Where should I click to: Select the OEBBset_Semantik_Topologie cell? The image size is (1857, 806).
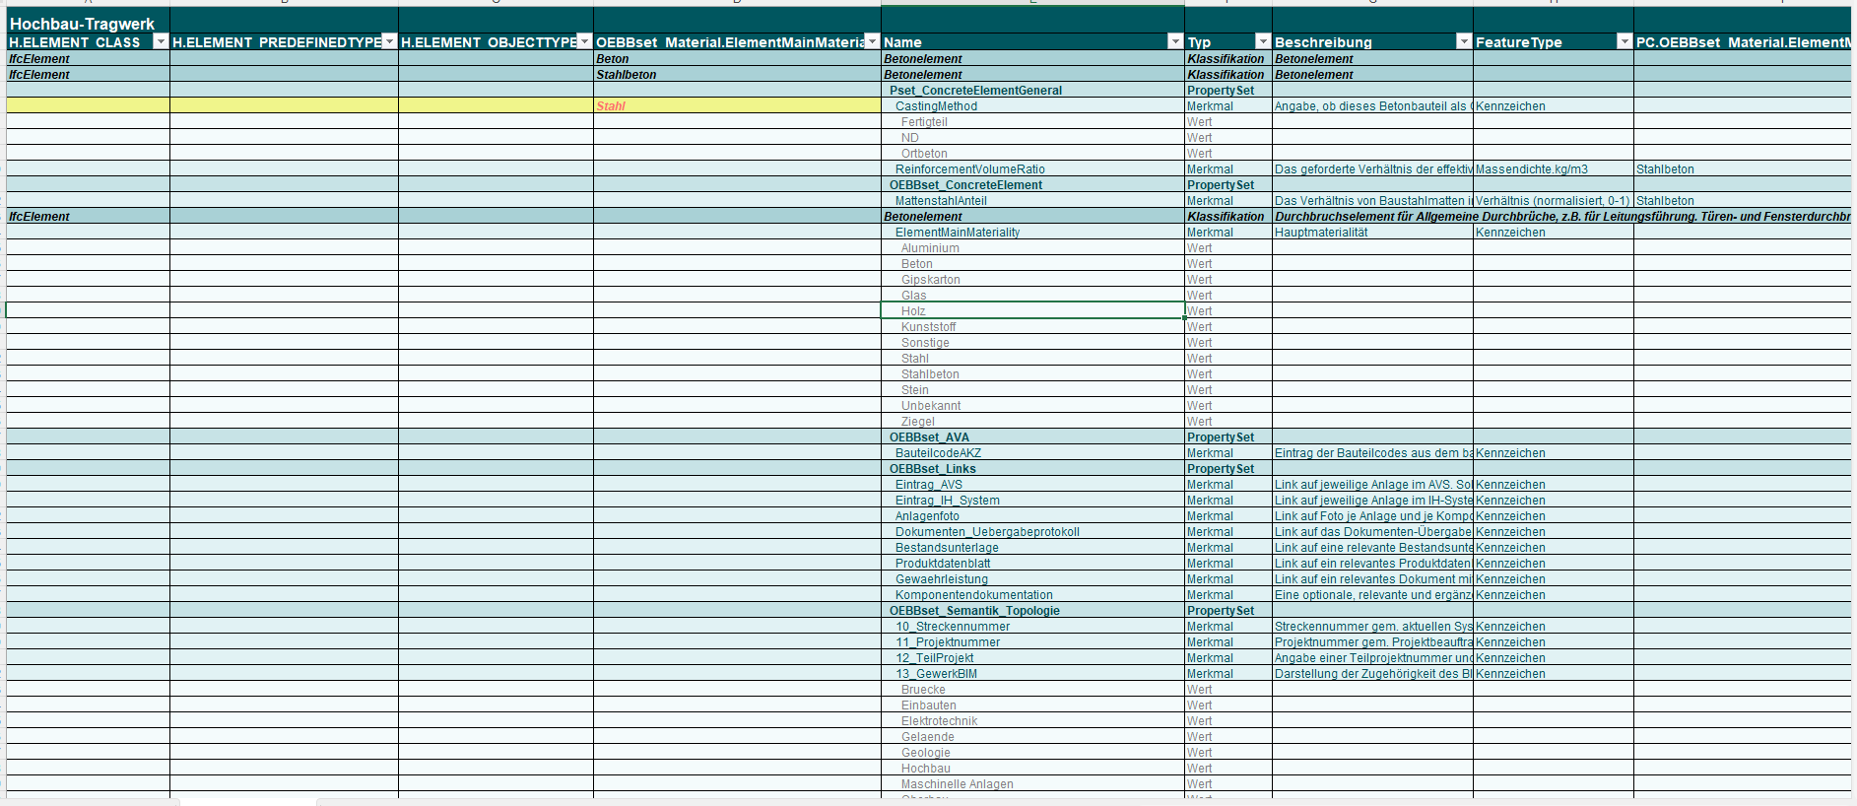[1032, 611]
